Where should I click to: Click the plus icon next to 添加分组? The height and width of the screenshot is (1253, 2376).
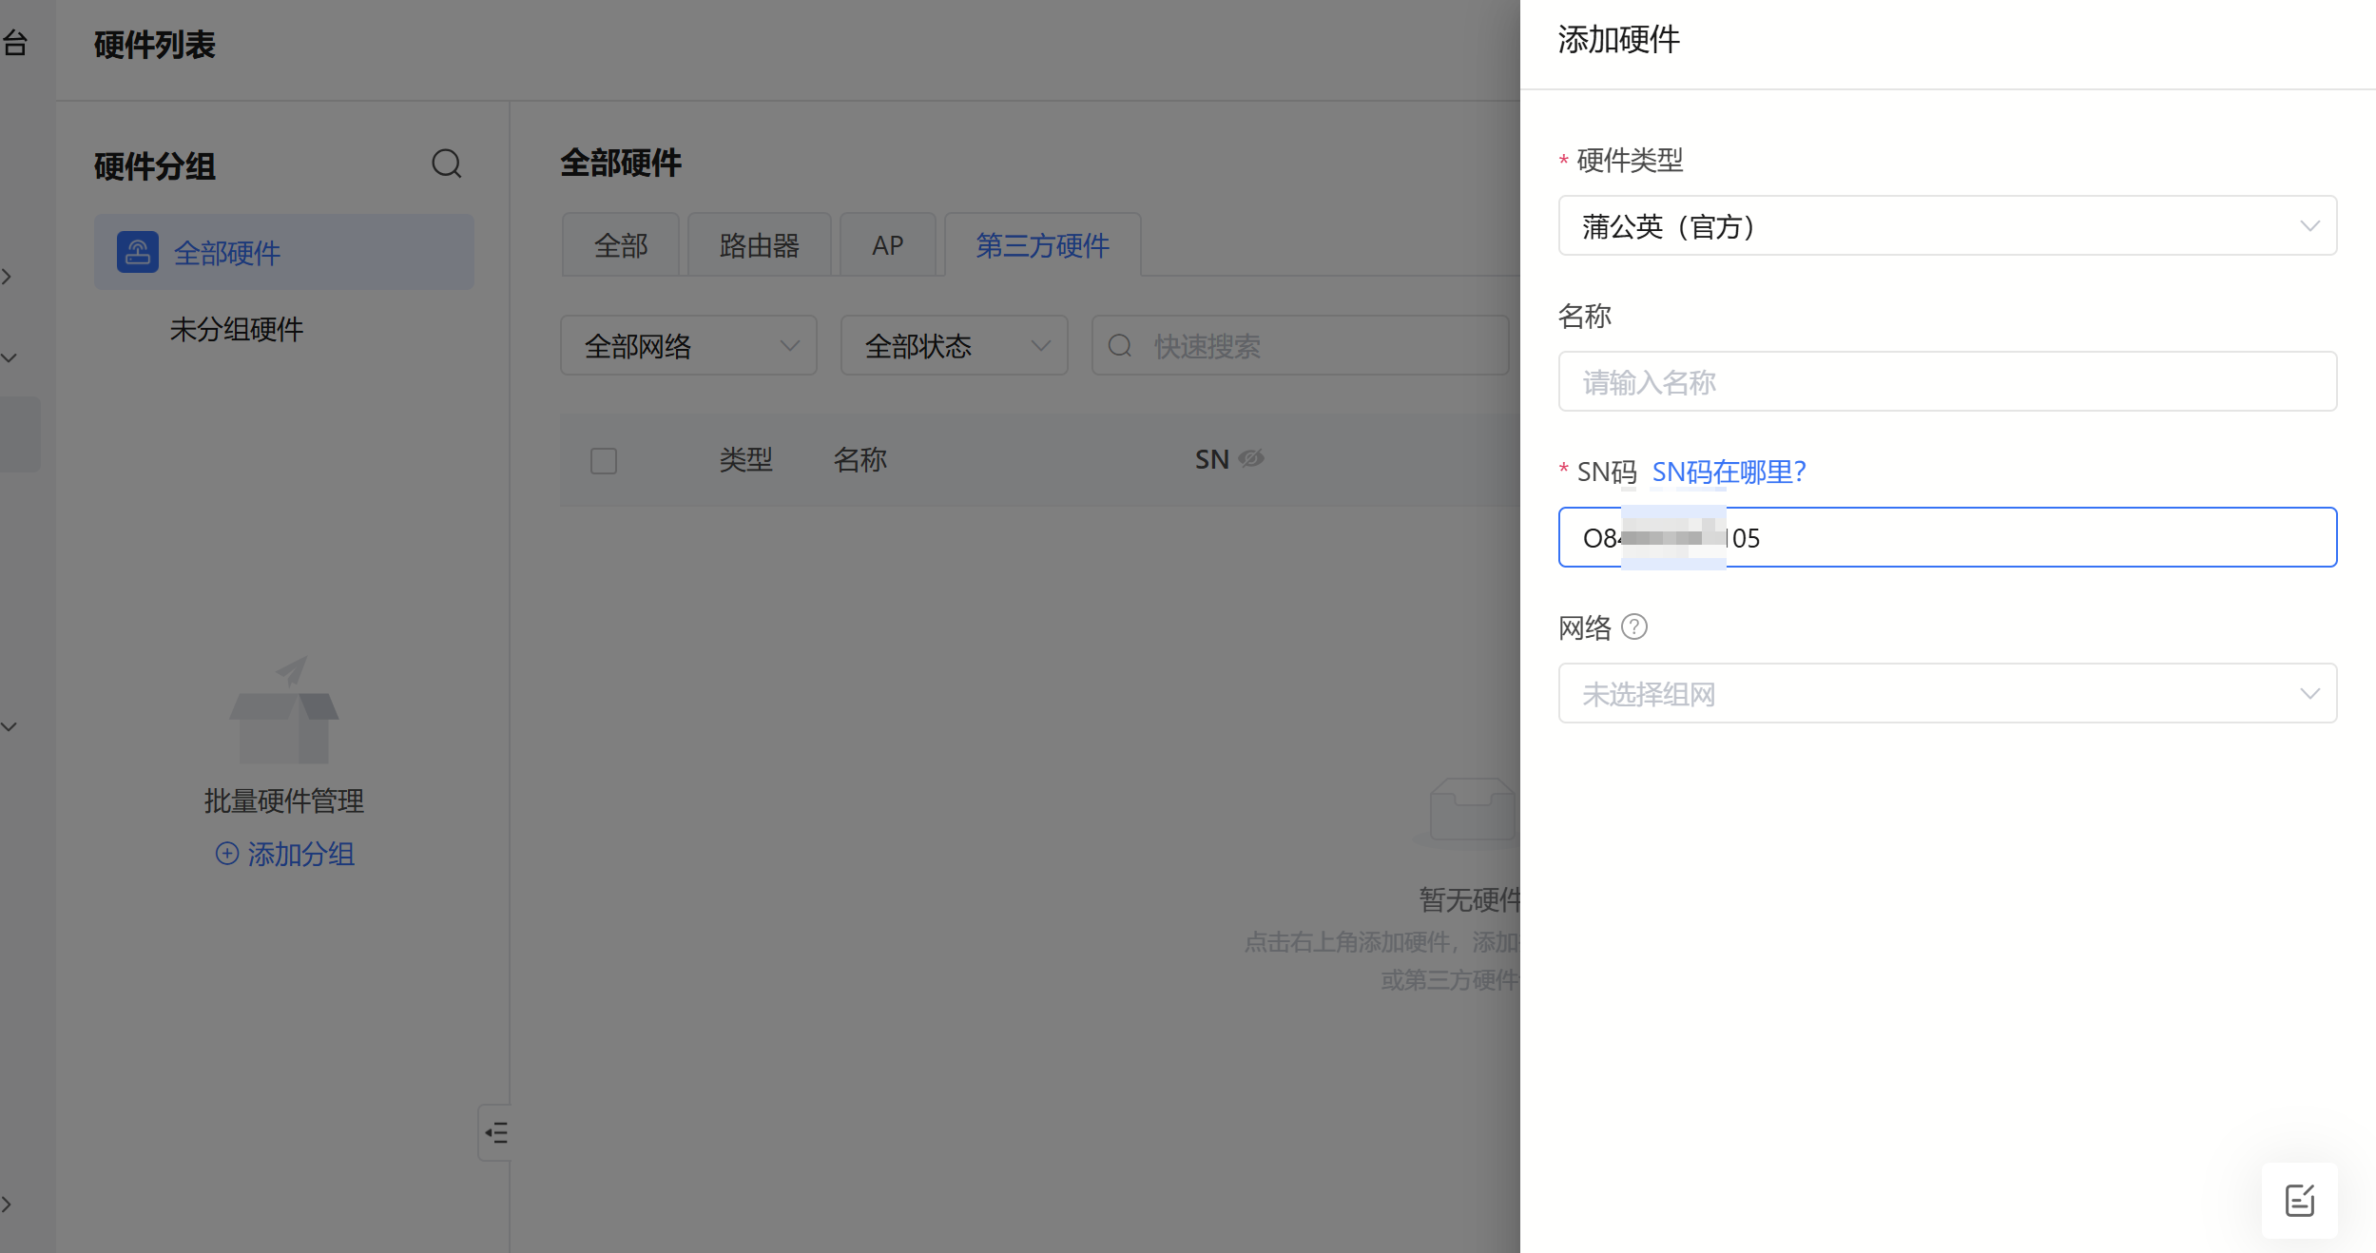[226, 854]
